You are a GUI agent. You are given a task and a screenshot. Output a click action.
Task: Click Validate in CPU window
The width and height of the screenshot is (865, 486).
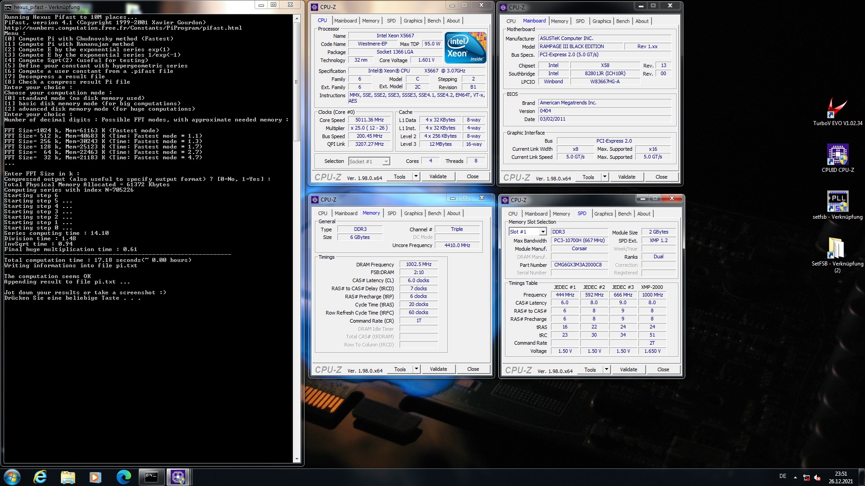(x=438, y=177)
